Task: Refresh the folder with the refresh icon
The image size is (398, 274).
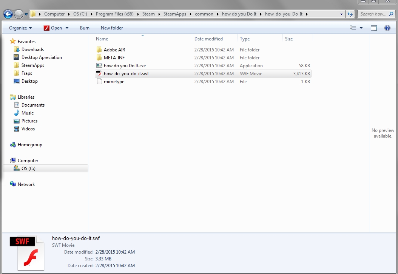Action: point(350,14)
